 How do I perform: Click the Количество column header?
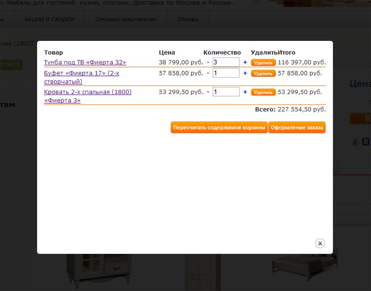coord(222,53)
